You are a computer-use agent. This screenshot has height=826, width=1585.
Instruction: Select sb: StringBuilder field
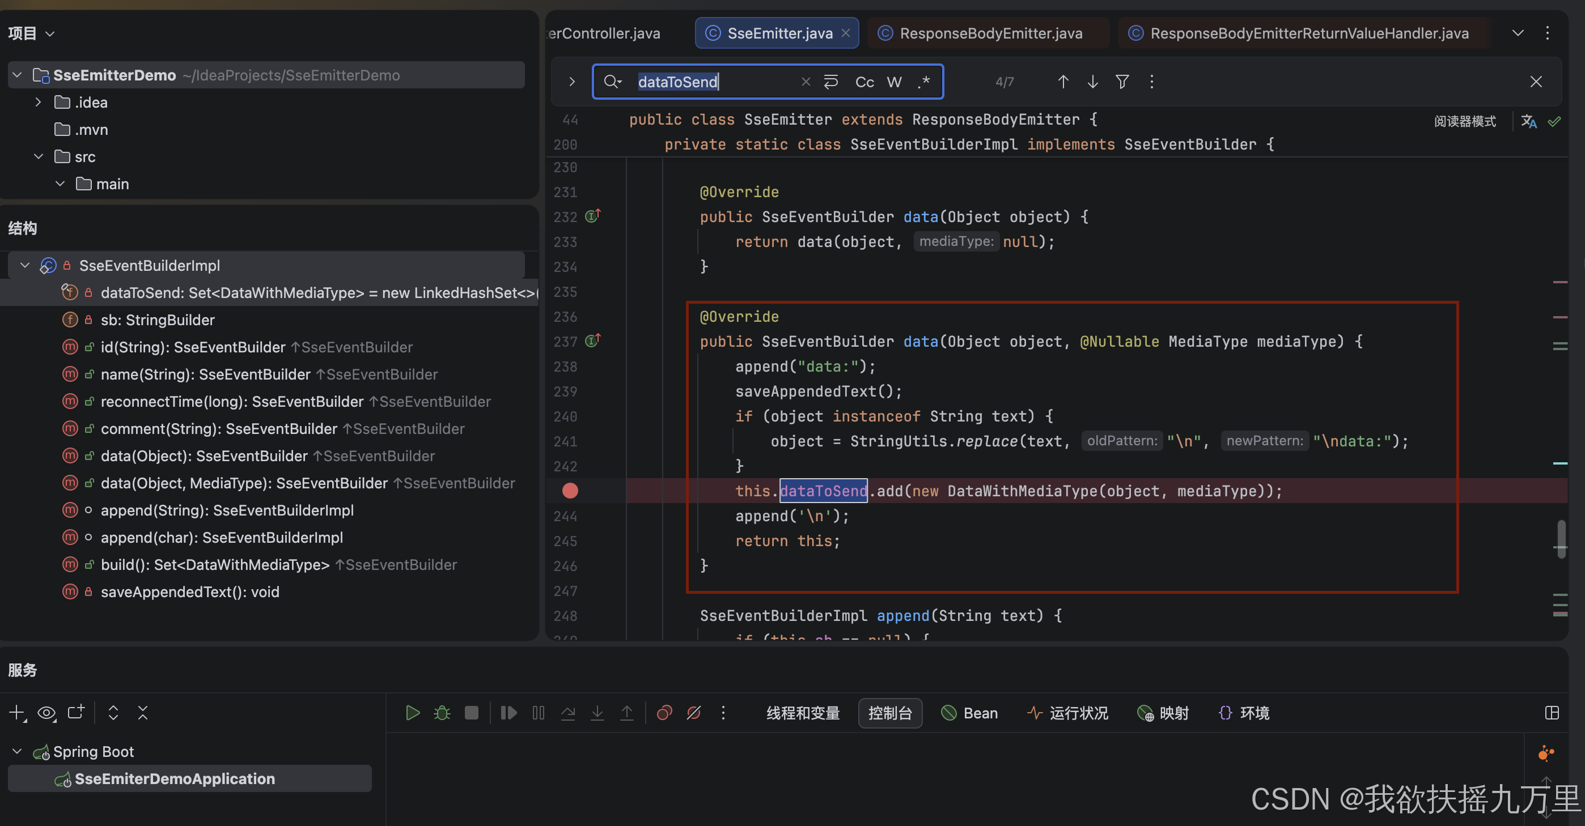(x=158, y=320)
